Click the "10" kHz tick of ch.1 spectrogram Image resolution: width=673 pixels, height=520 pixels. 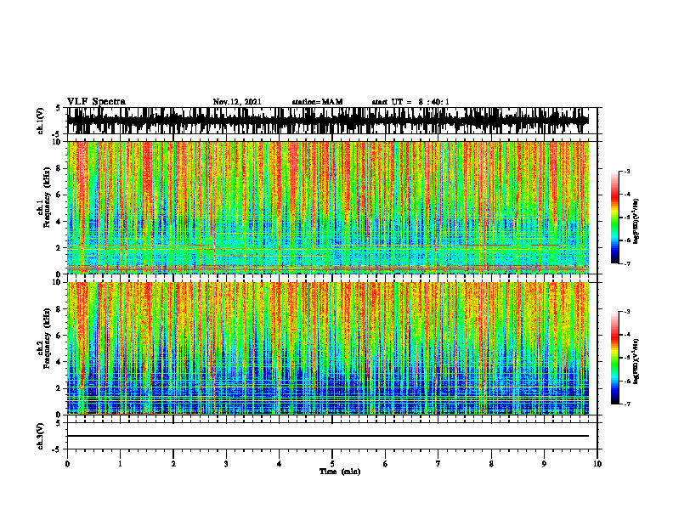[59, 142]
